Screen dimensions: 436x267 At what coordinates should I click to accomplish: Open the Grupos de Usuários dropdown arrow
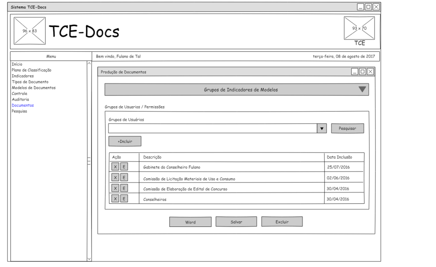point(322,128)
